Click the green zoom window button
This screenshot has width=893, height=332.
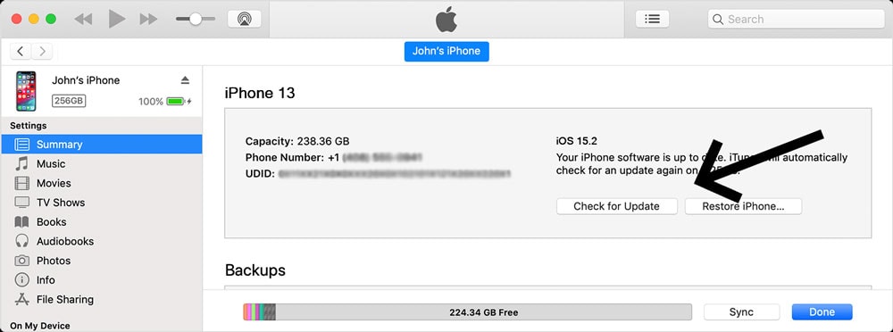(x=51, y=19)
